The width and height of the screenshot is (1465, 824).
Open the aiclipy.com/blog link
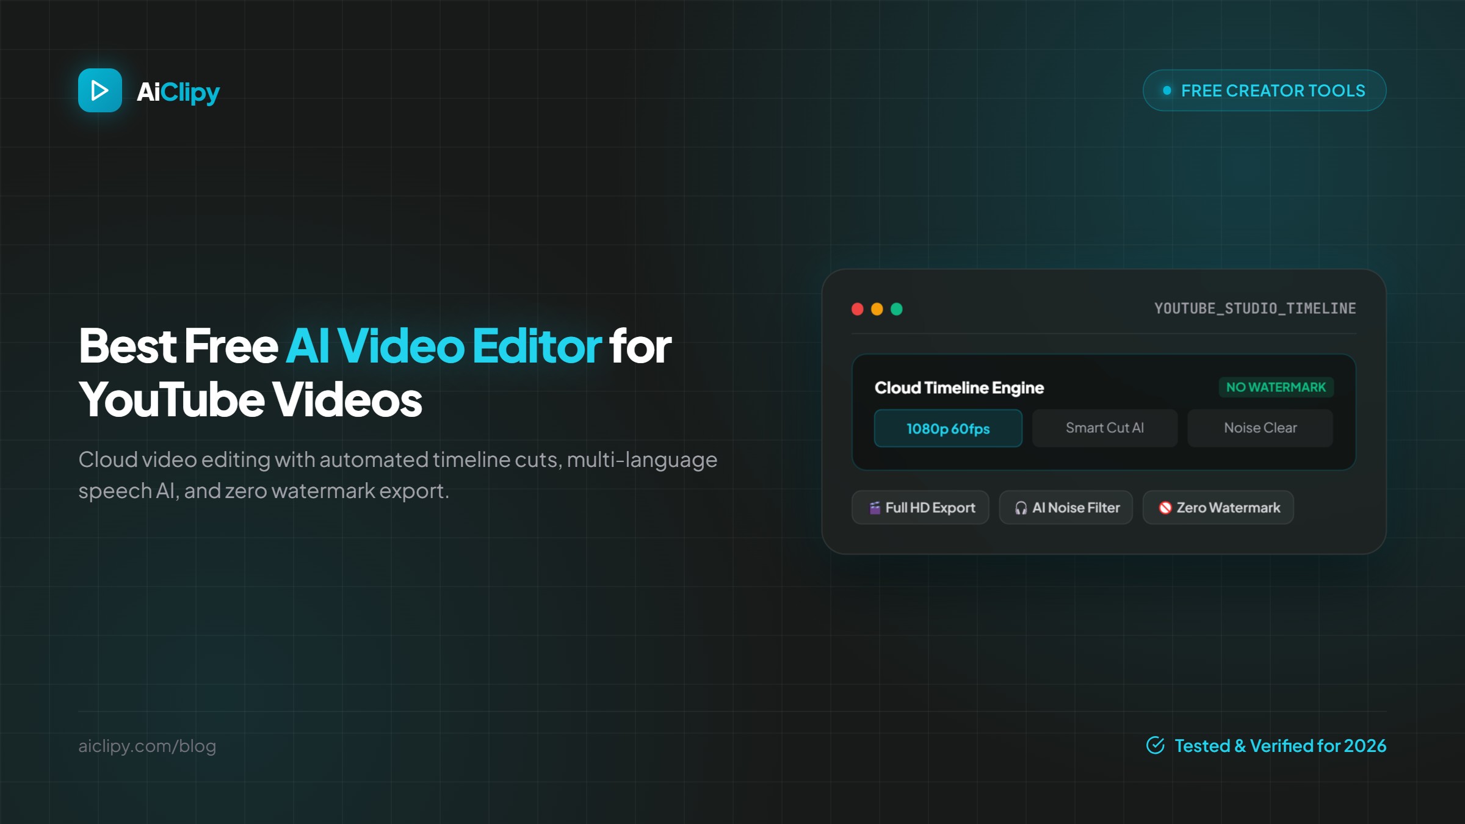[x=147, y=746]
